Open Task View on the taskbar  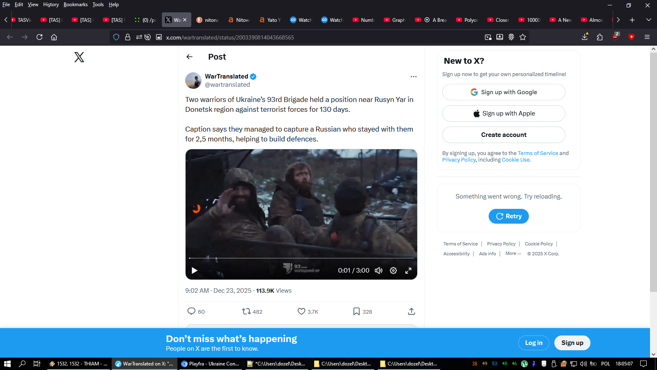coord(37,364)
